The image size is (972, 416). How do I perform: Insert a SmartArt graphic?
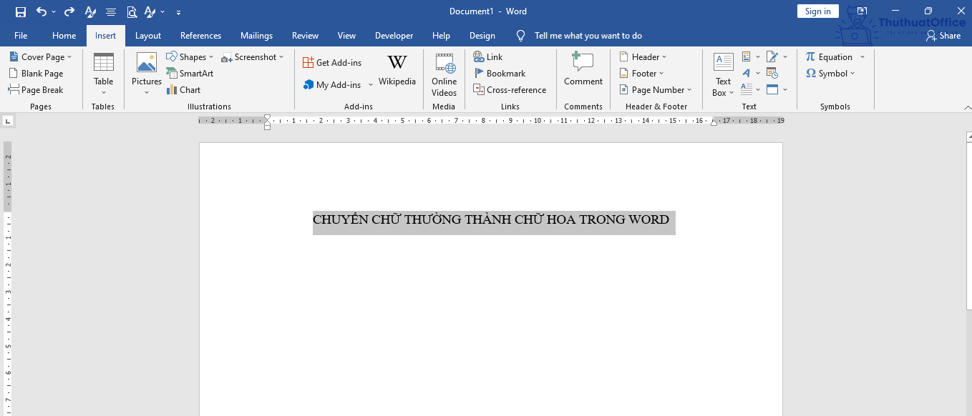coord(190,73)
